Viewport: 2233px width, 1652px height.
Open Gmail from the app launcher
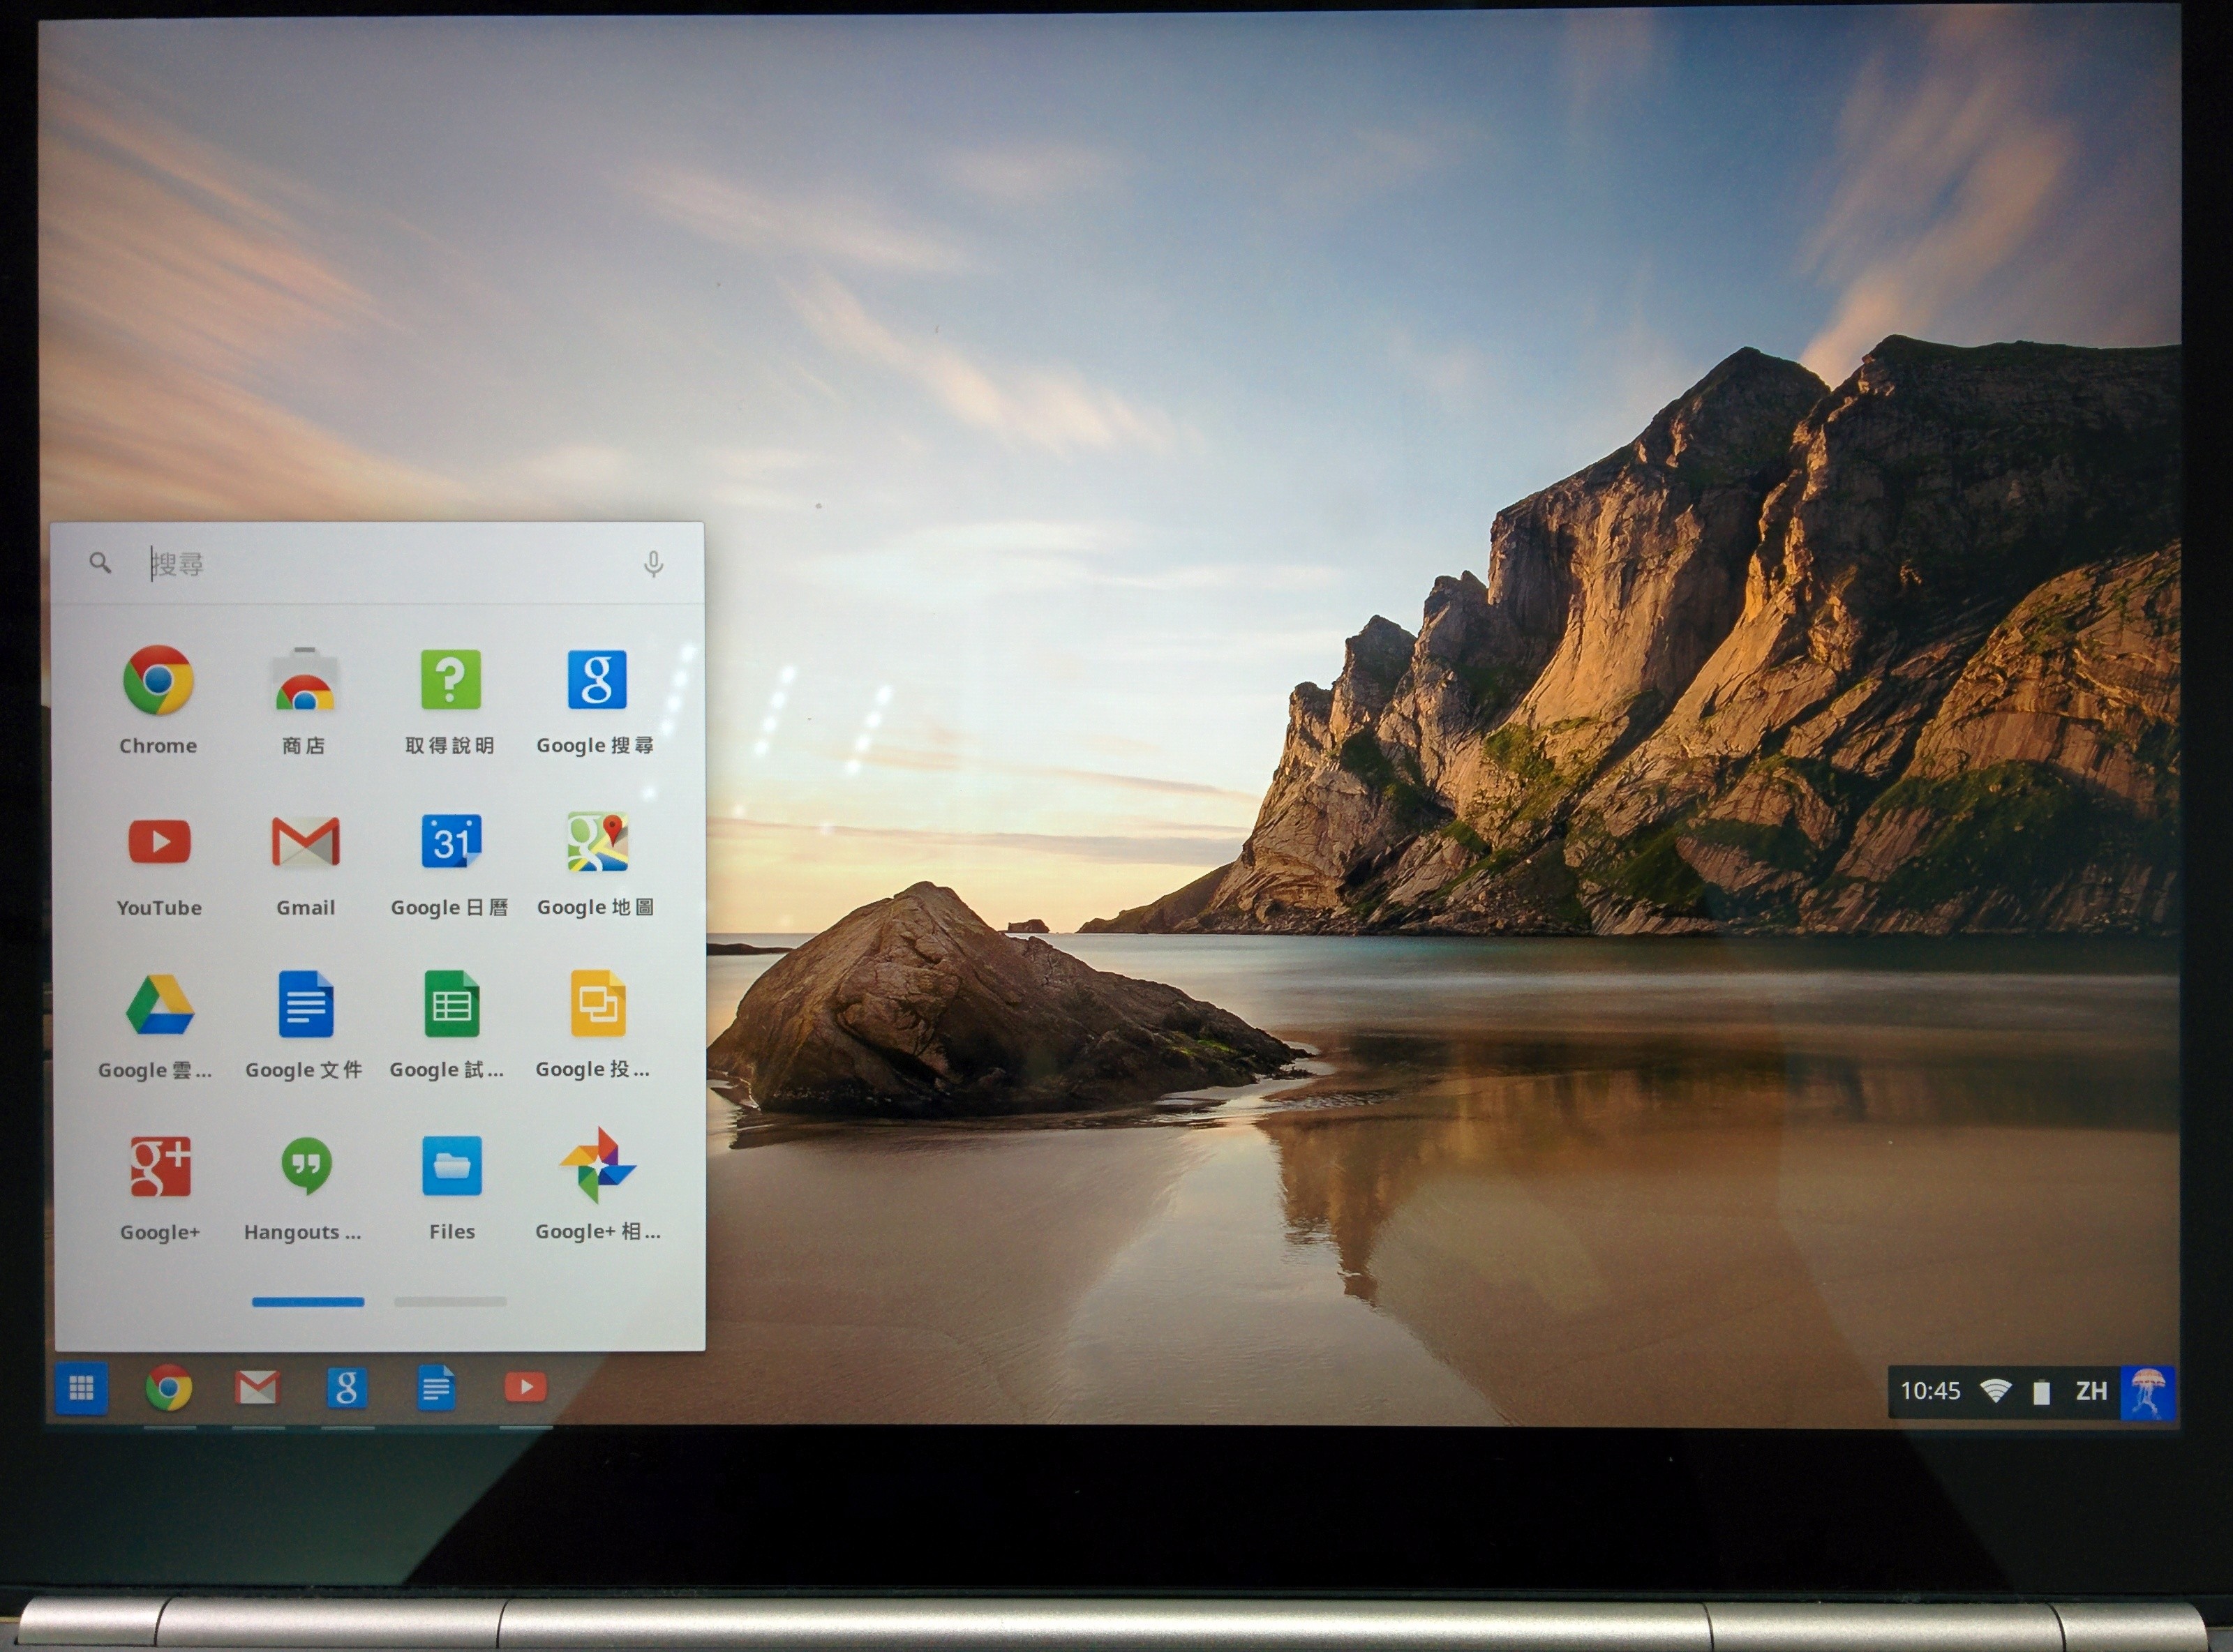pyautogui.click(x=305, y=842)
